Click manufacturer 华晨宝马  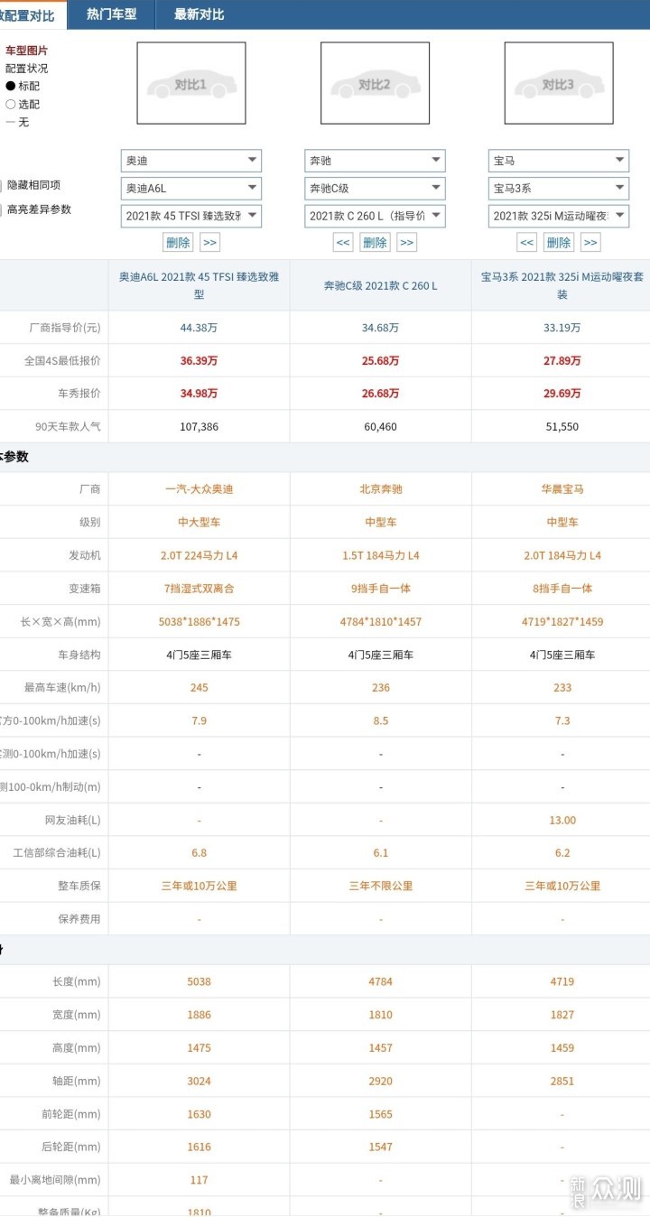pyautogui.click(x=562, y=489)
